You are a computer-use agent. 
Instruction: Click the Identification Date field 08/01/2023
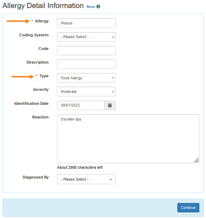pyautogui.click(x=81, y=106)
